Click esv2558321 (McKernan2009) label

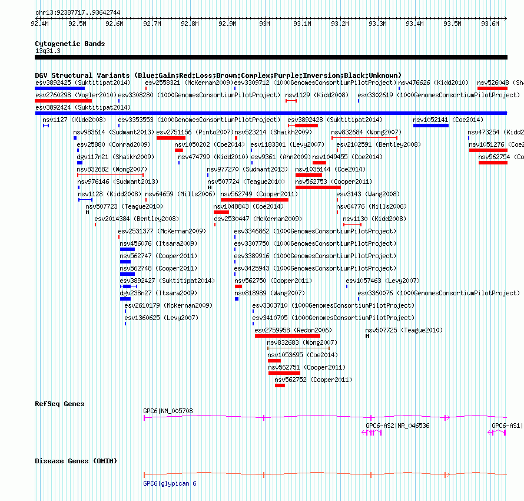[189, 83]
